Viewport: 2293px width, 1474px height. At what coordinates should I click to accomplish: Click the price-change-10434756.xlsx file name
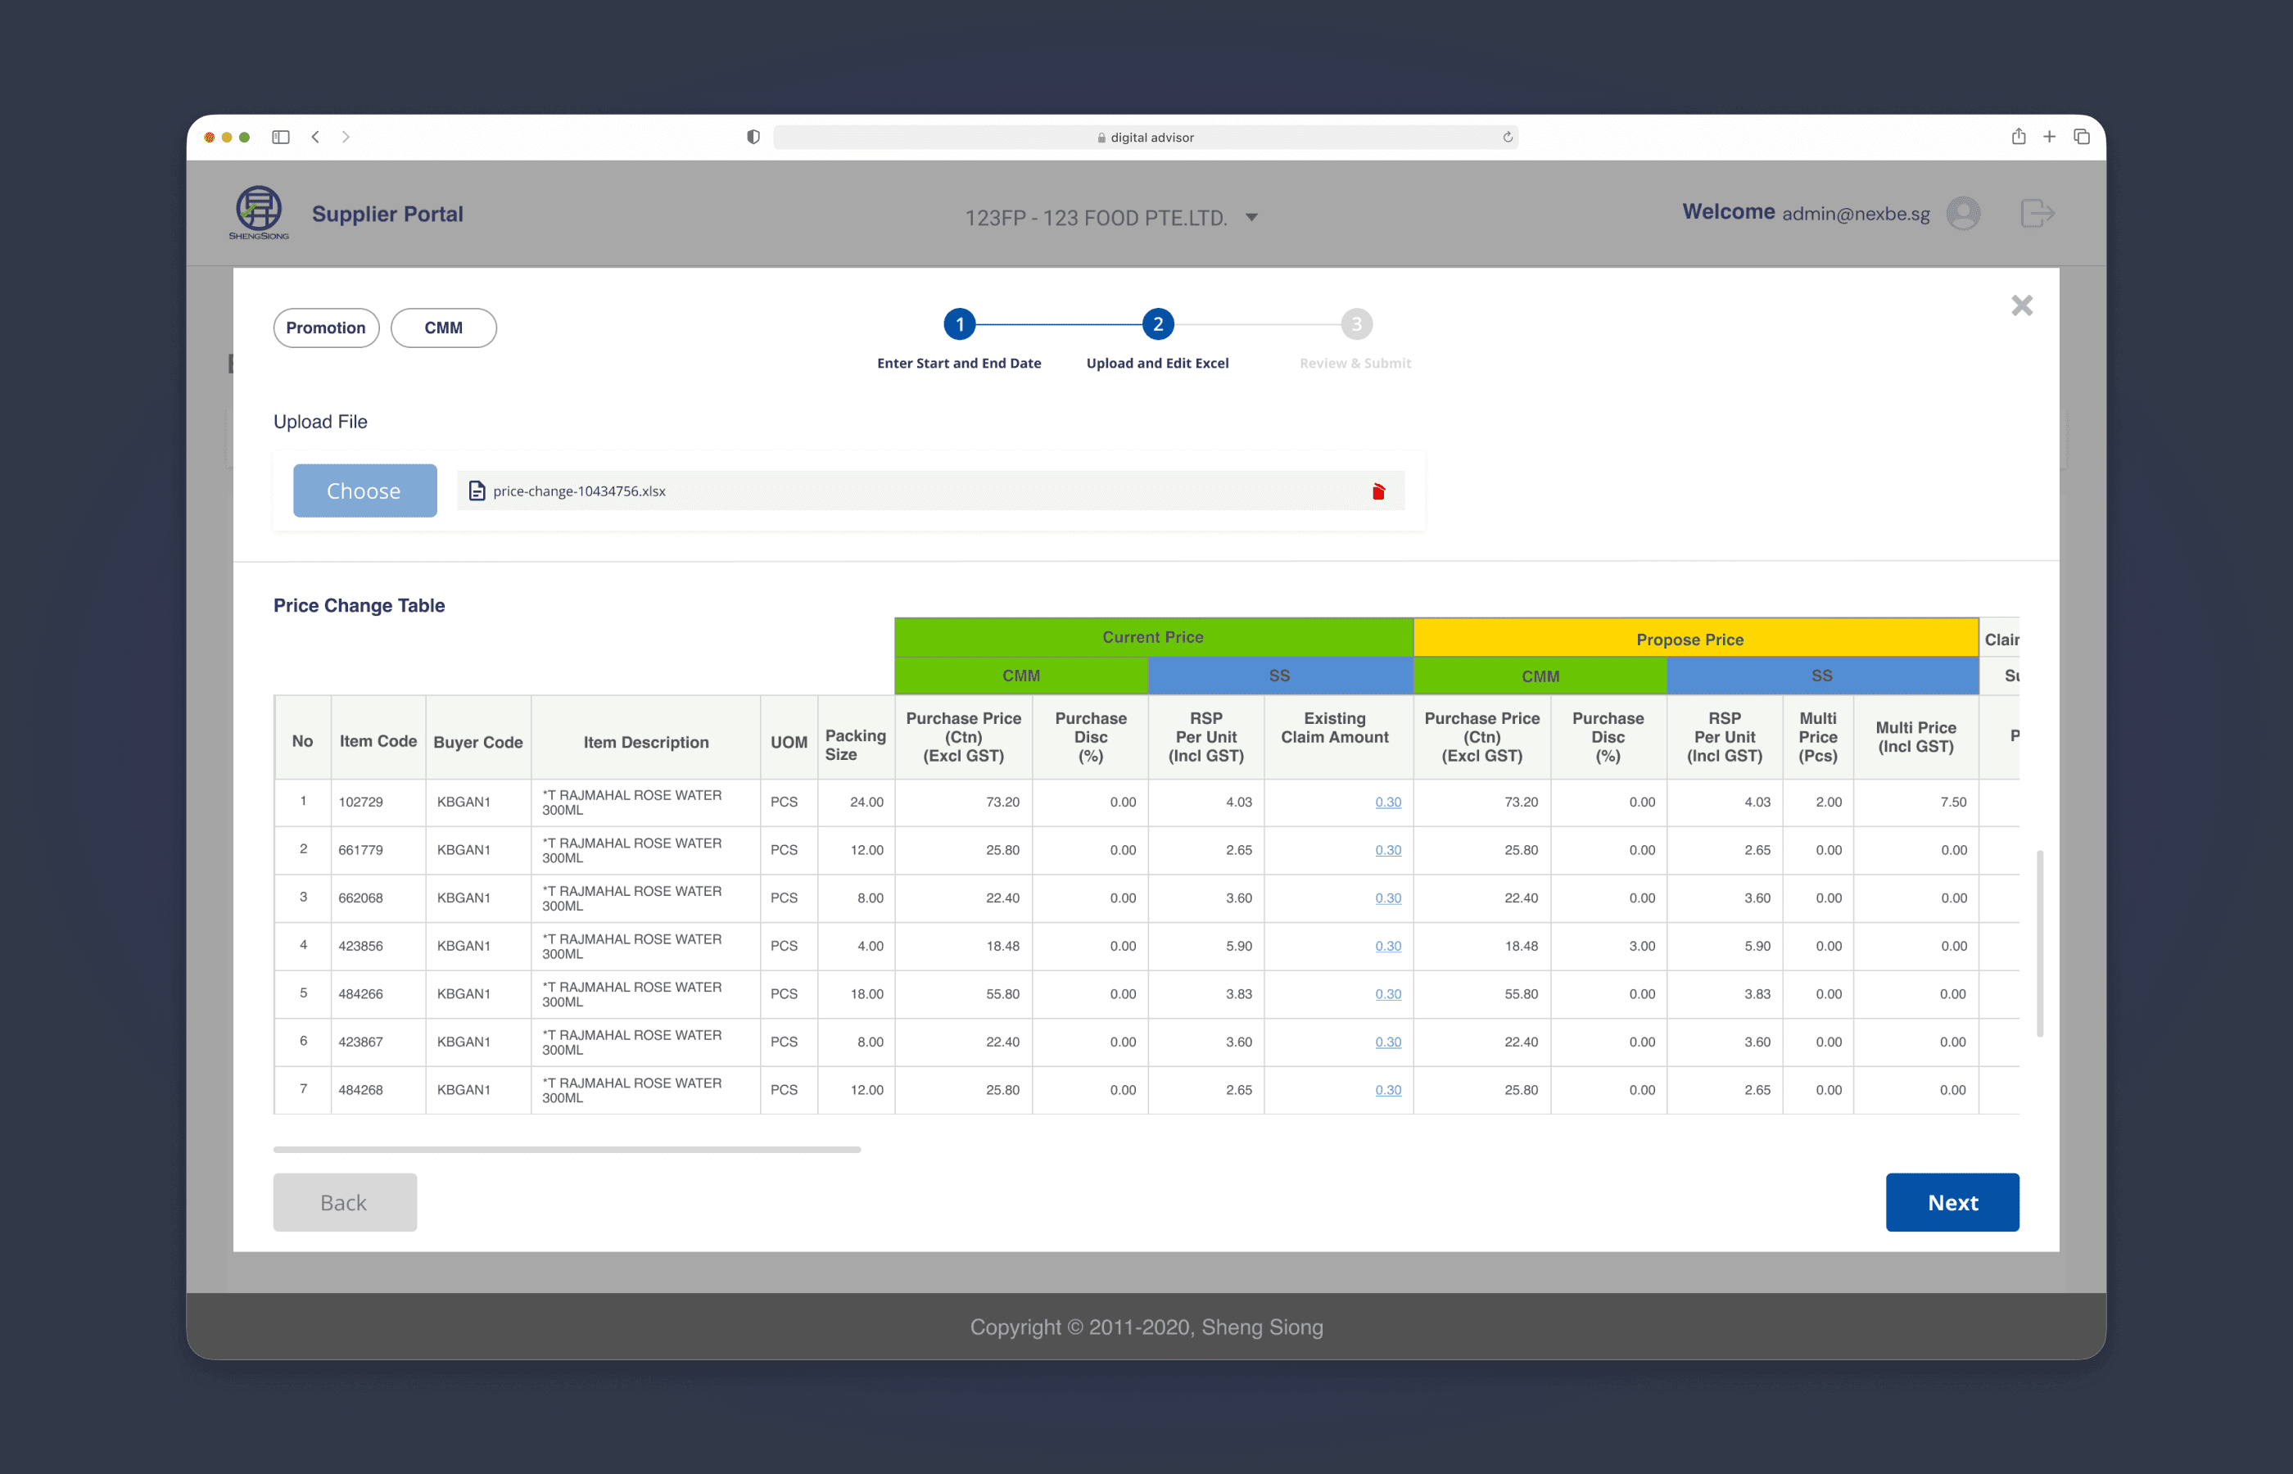tap(579, 491)
